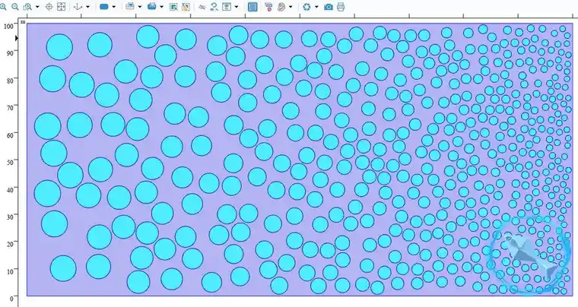This screenshot has width=578, height=307.
Task: Click the y-axis label 100
Action: click(x=8, y=26)
